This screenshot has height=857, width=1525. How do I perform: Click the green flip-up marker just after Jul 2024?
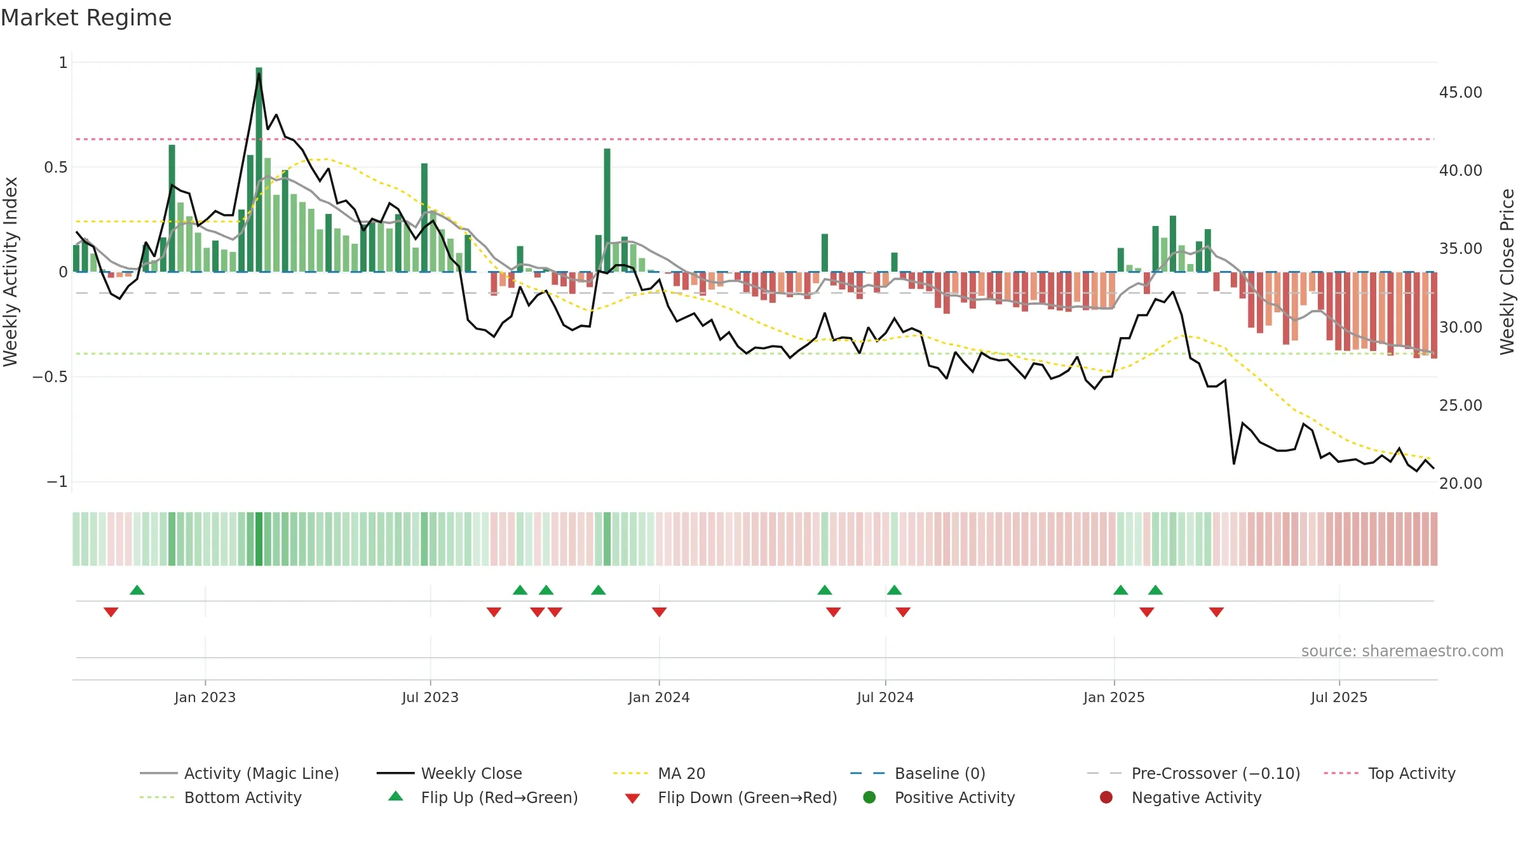click(x=895, y=590)
